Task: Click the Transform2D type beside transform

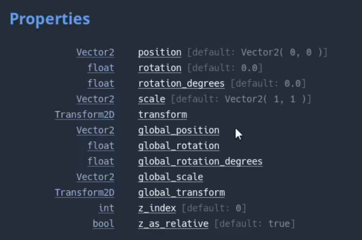Action: pyautogui.click(x=85, y=115)
